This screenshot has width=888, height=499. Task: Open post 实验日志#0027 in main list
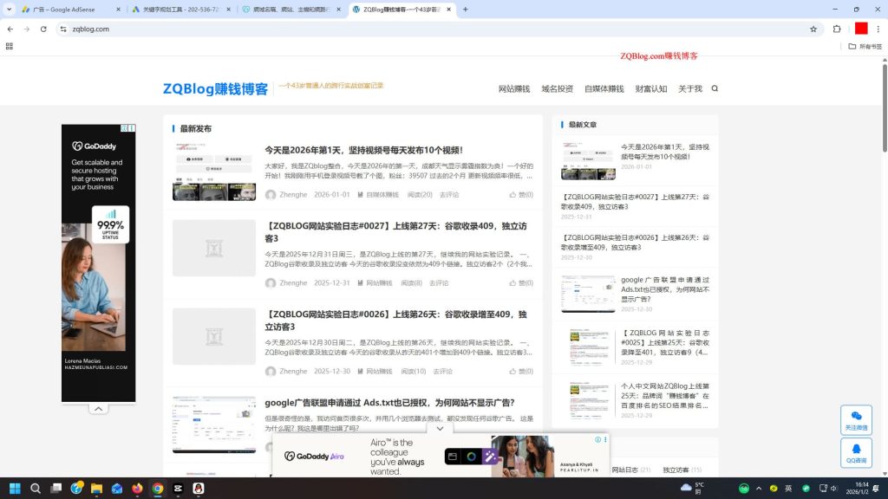[x=395, y=232]
